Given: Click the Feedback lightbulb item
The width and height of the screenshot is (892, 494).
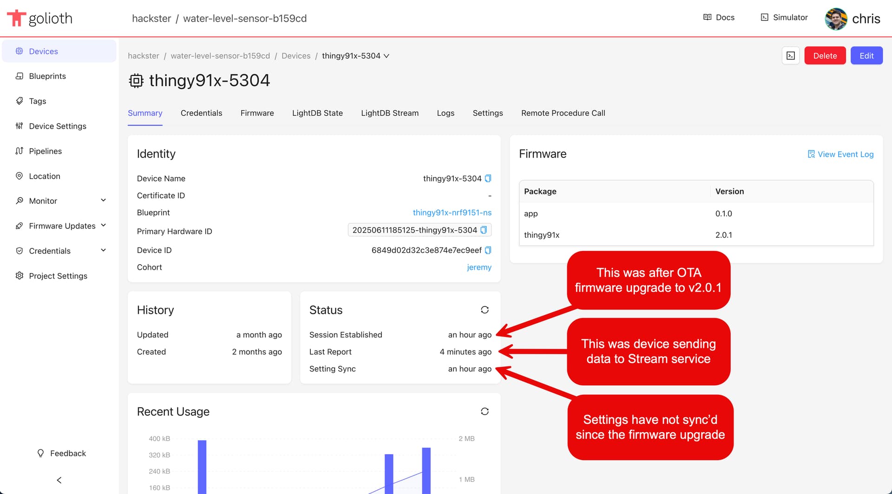Looking at the screenshot, I should [x=61, y=453].
